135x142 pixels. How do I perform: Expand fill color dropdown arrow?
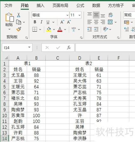tap(54, 29)
